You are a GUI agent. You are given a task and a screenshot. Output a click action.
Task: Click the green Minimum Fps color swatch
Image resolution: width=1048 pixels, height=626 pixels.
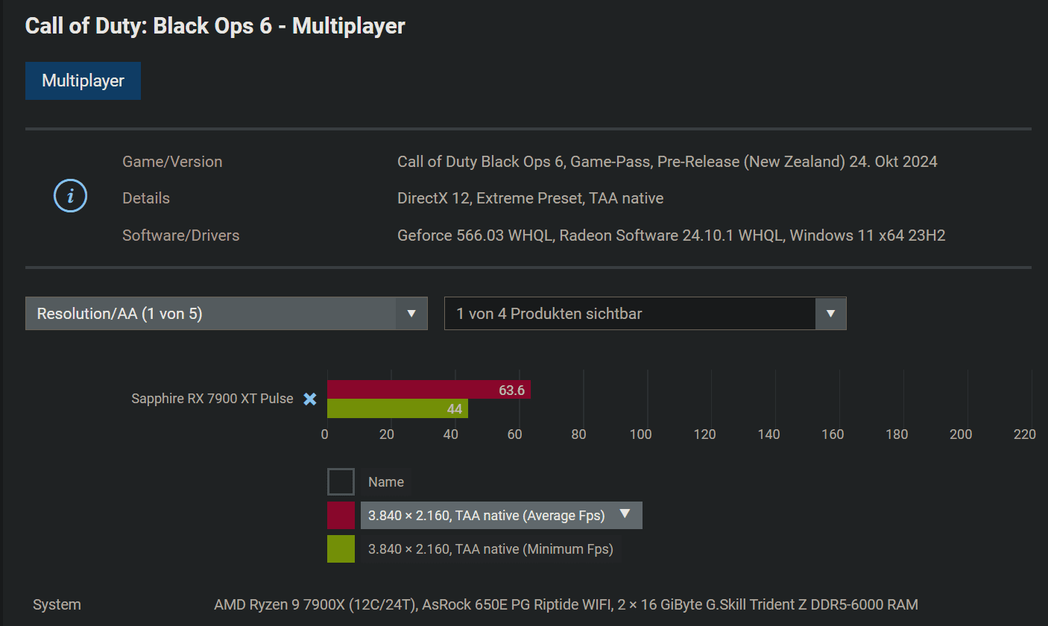click(341, 548)
